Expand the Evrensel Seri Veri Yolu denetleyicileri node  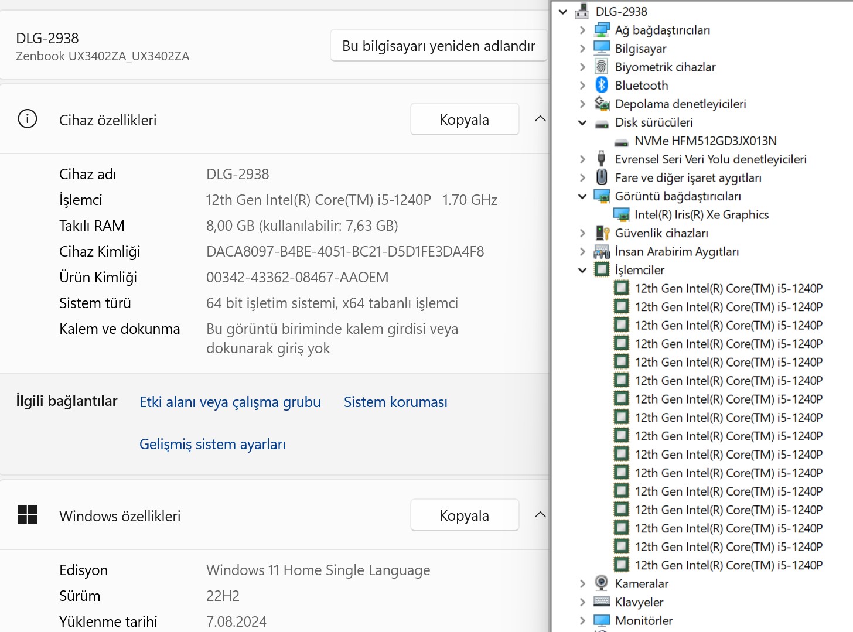point(582,159)
